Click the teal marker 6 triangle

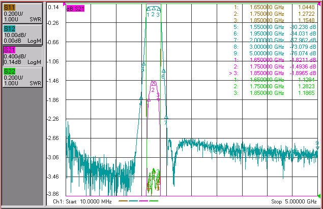164,71
